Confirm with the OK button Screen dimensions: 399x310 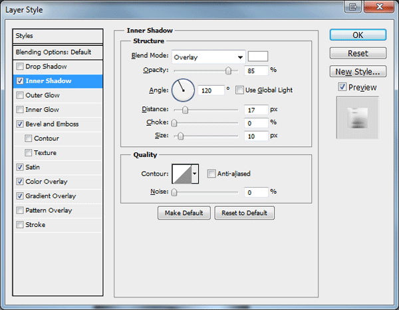click(x=358, y=35)
